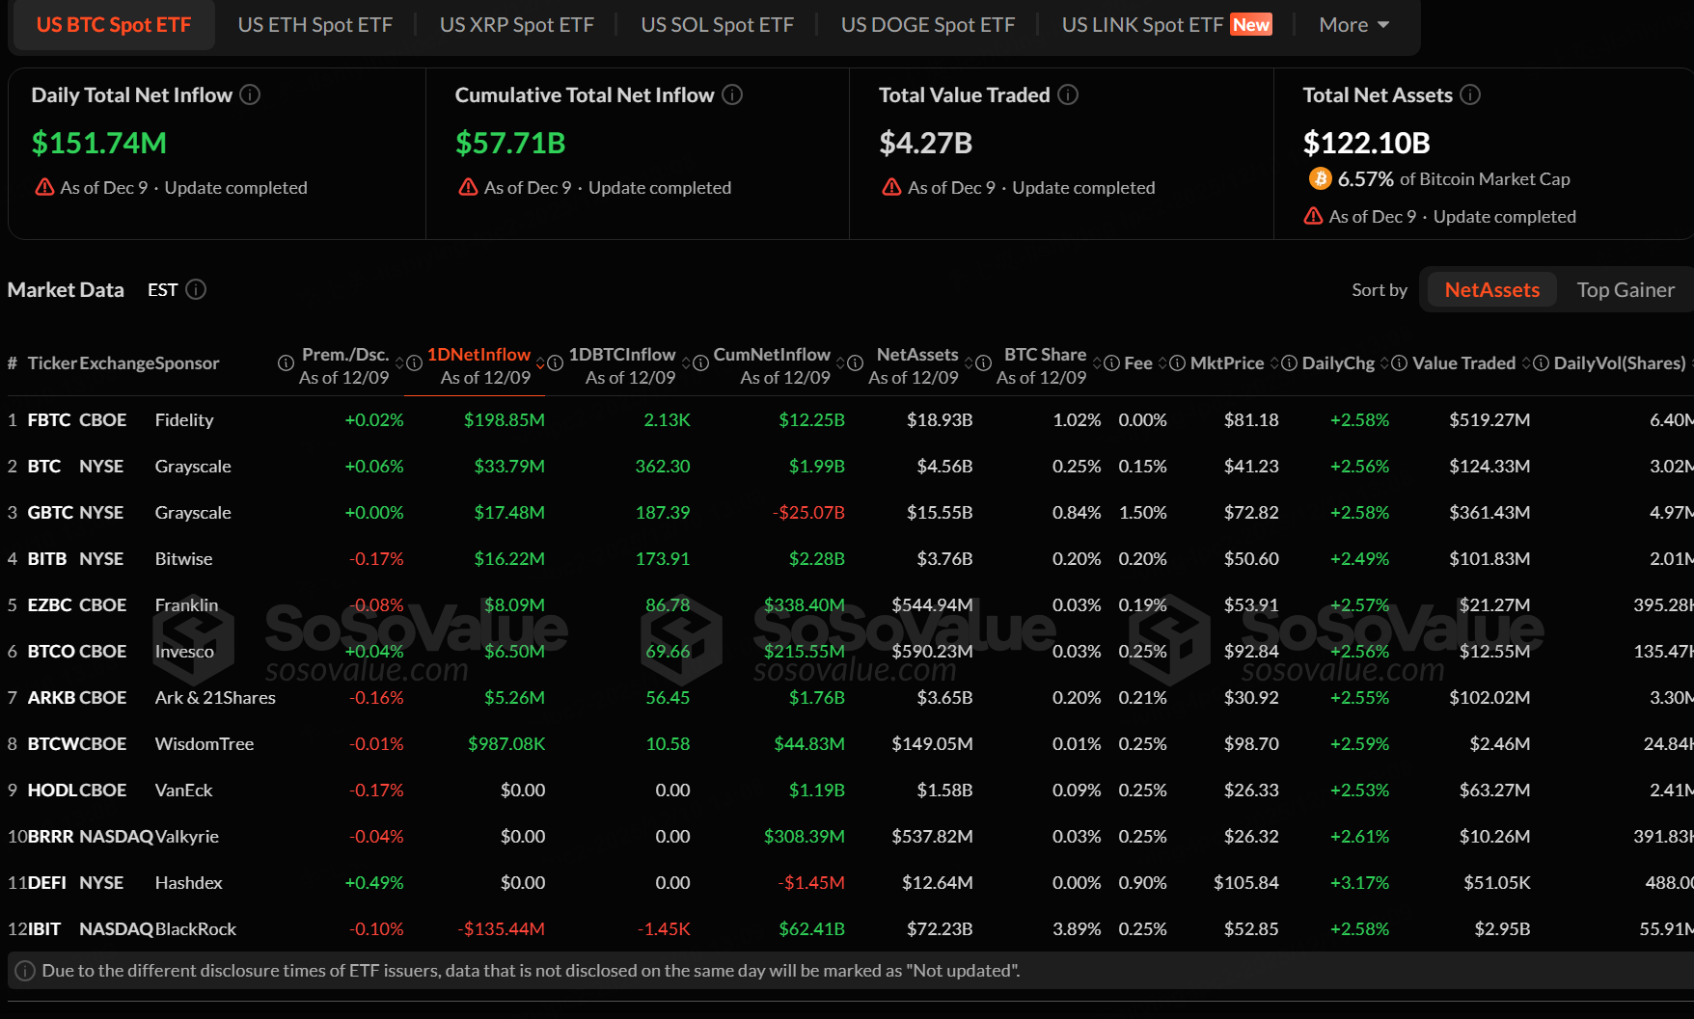Open info icon left of BTC Share header
Image resolution: width=1694 pixels, height=1019 pixels.
click(x=983, y=363)
